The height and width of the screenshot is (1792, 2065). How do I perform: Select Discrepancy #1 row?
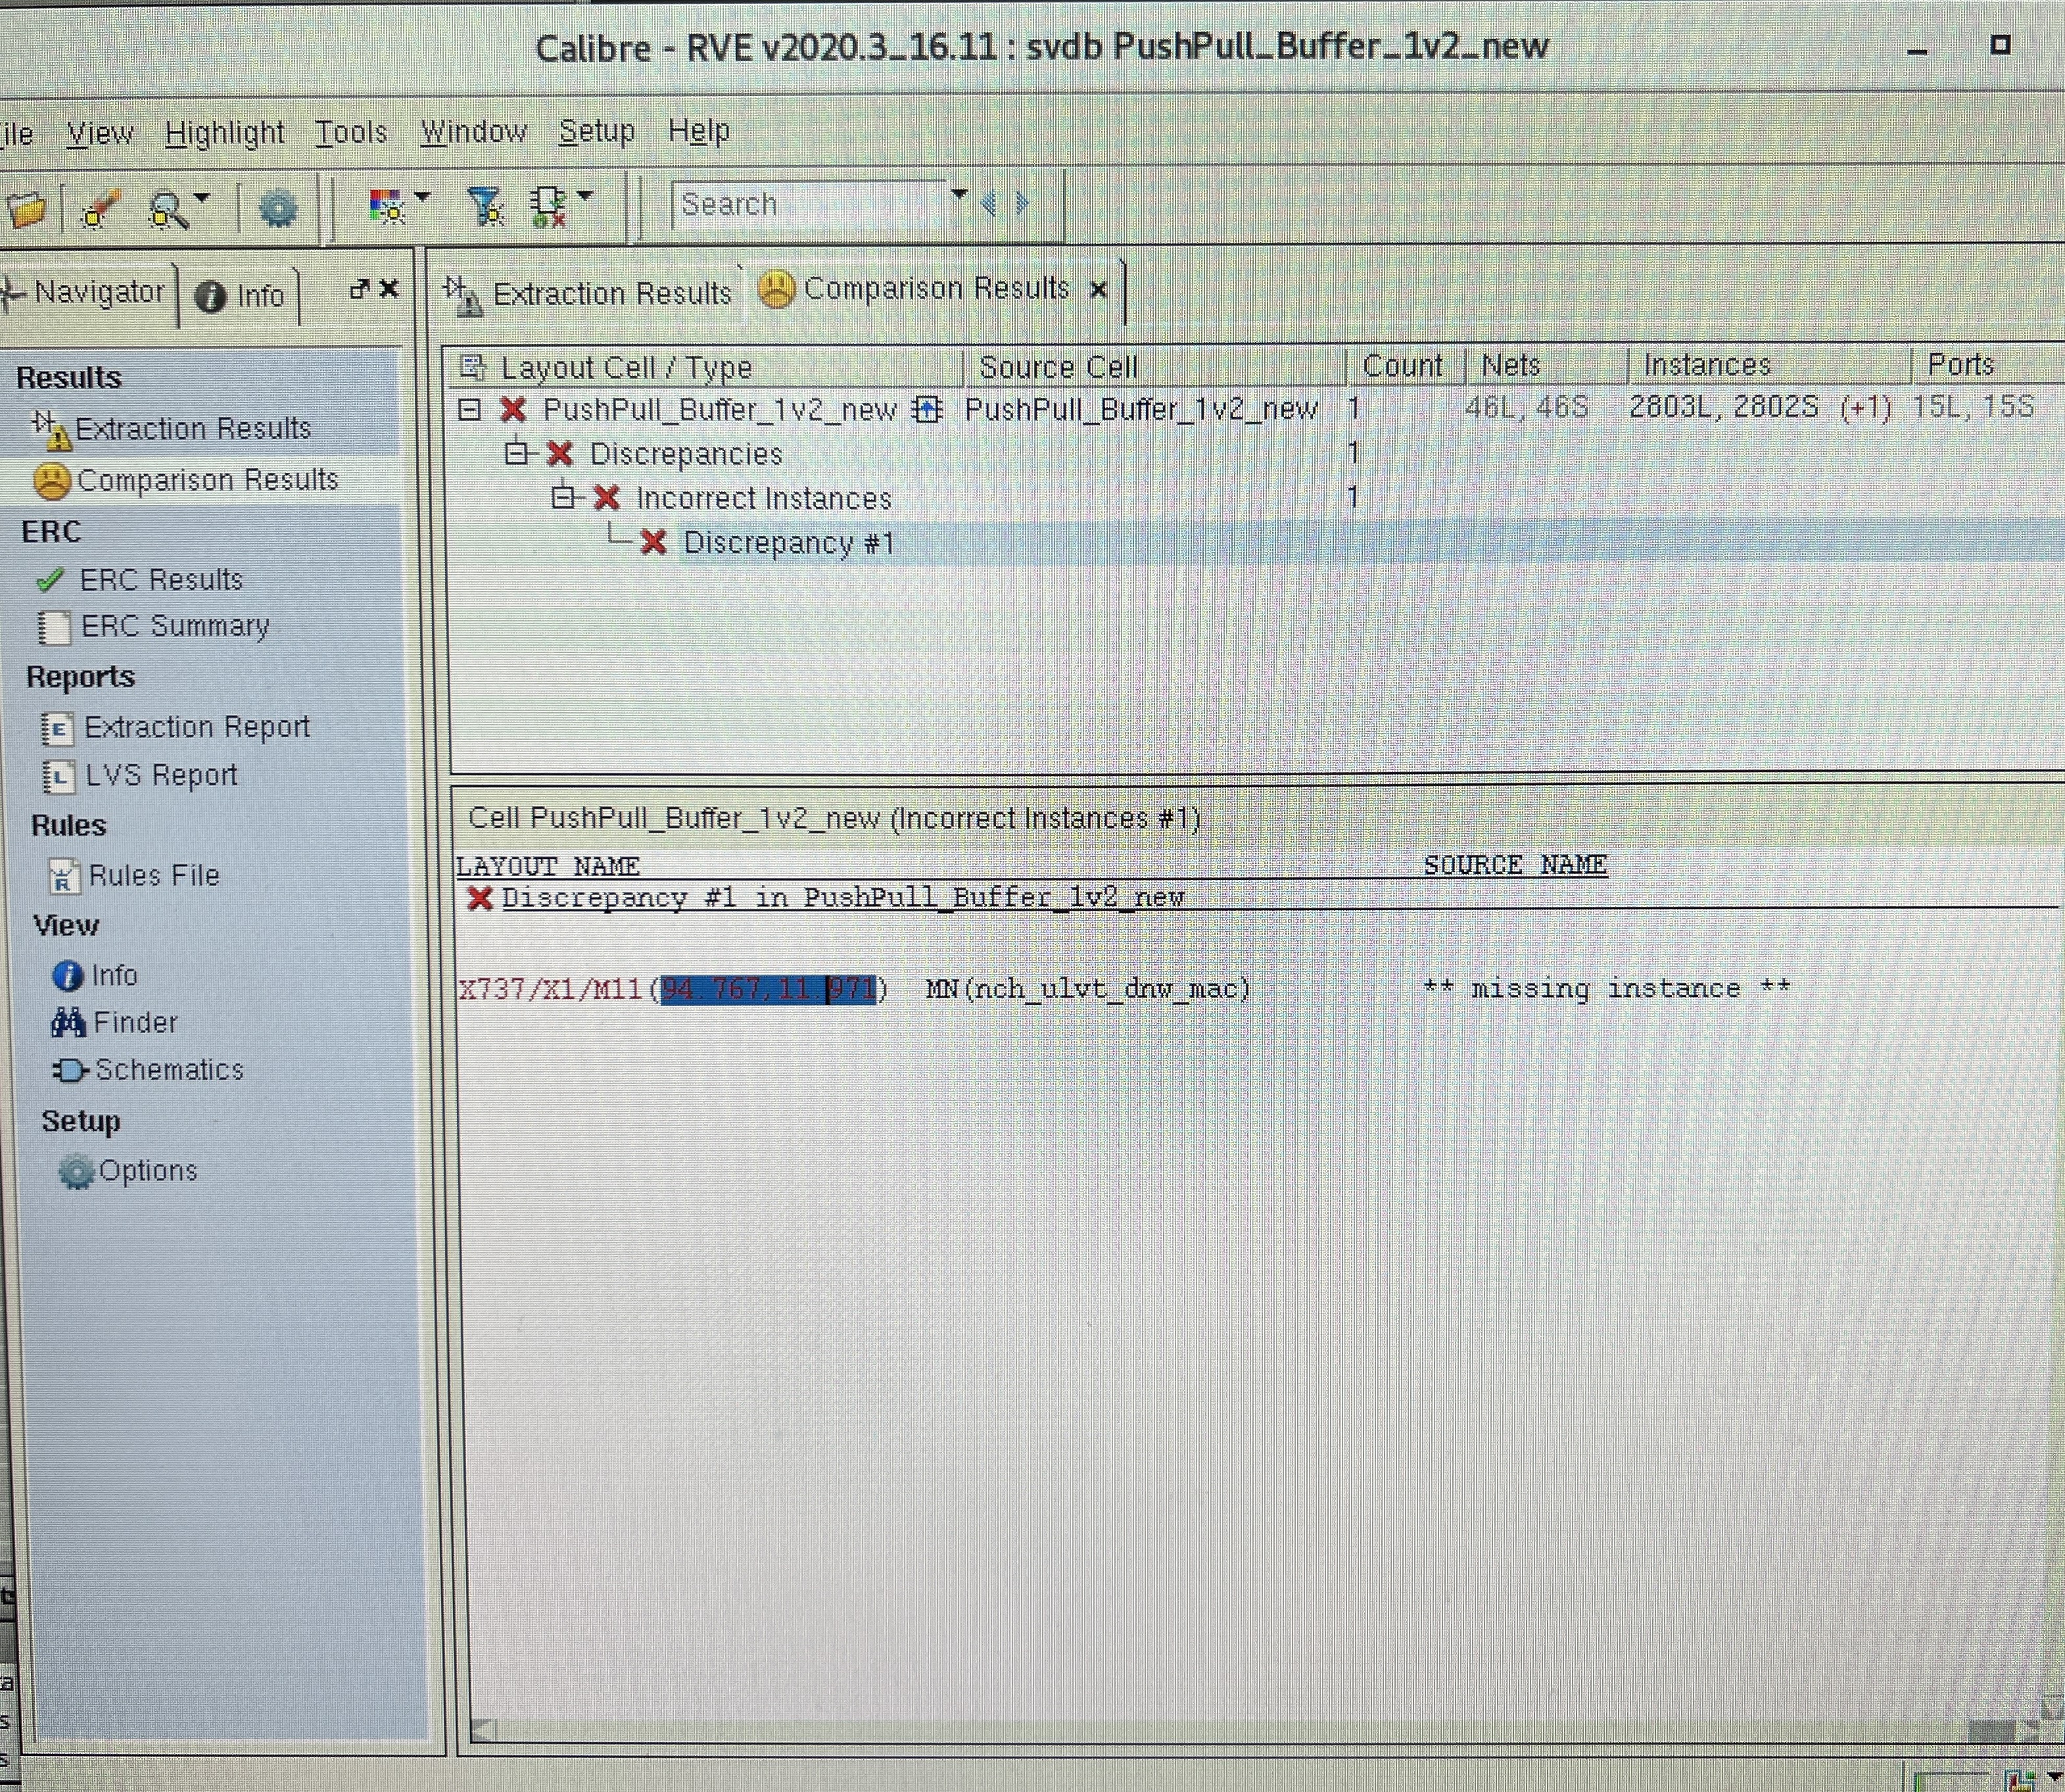789,543
